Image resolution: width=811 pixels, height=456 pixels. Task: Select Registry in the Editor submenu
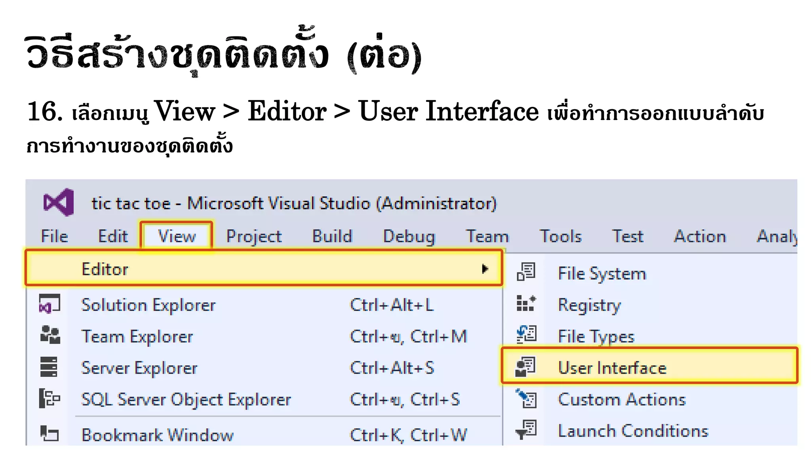[x=650, y=305]
